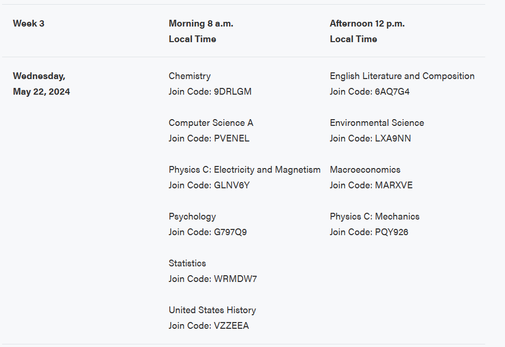Click the Statistics exam entry
This screenshot has width=505, height=347.
[x=187, y=263]
